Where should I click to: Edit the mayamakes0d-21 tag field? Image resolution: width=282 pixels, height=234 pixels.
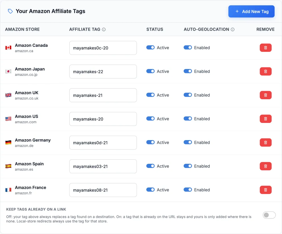pyautogui.click(x=103, y=143)
